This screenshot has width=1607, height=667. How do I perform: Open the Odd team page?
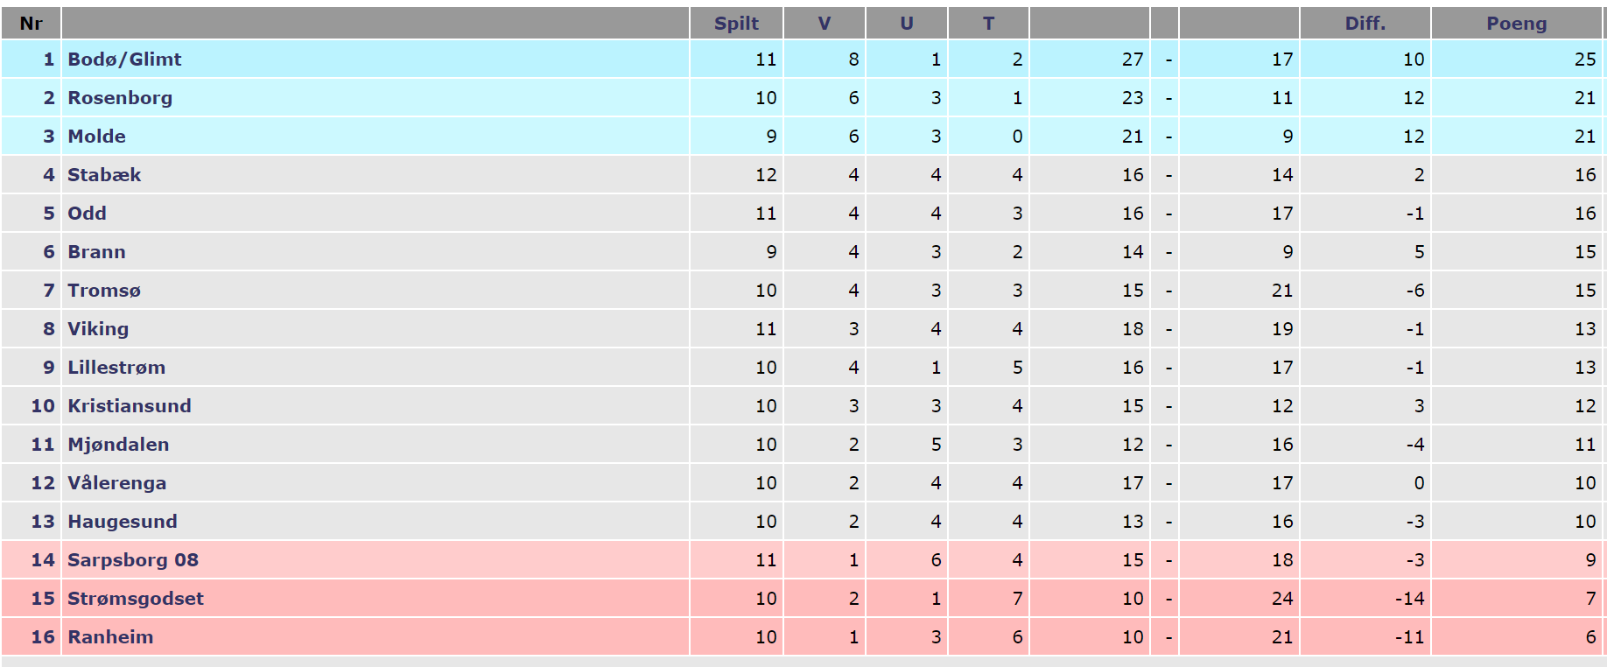[x=87, y=214]
